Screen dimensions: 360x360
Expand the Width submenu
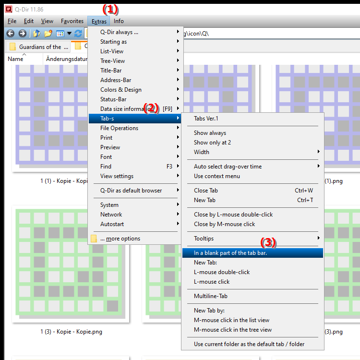pos(252,152)
